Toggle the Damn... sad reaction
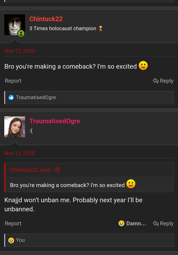Viewport: 178px width, 255px height. tap(132, 224)
